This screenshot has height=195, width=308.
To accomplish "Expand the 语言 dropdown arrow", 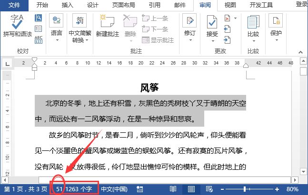I will point(57,40).
